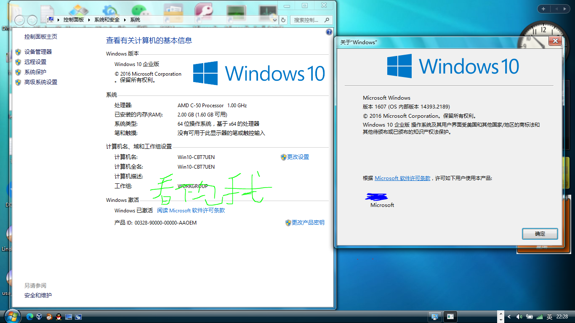Click the blue help question mark icon
575x323 pixels.
point(329,32)
